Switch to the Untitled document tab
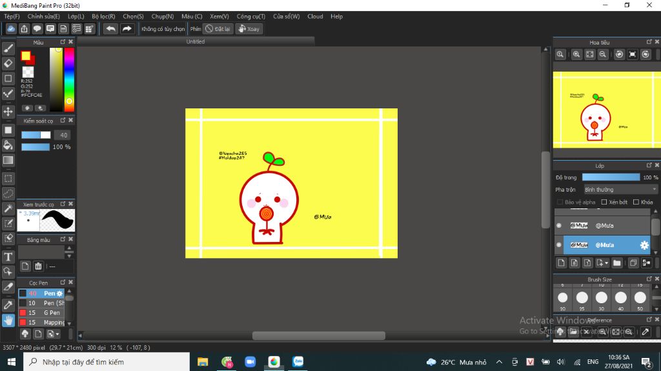The height and width of the screenshot is (371, 661). (196, 41)
